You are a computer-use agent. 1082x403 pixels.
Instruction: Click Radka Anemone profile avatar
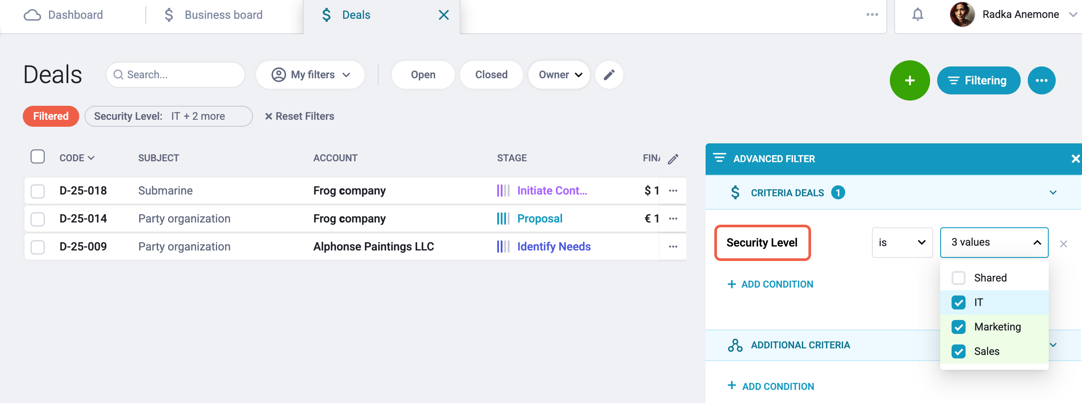click(x=962, y=14)
